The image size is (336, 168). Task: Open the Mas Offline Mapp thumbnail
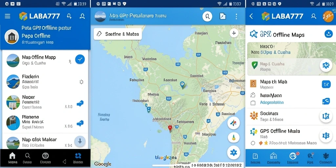click(x=13, y=60)
